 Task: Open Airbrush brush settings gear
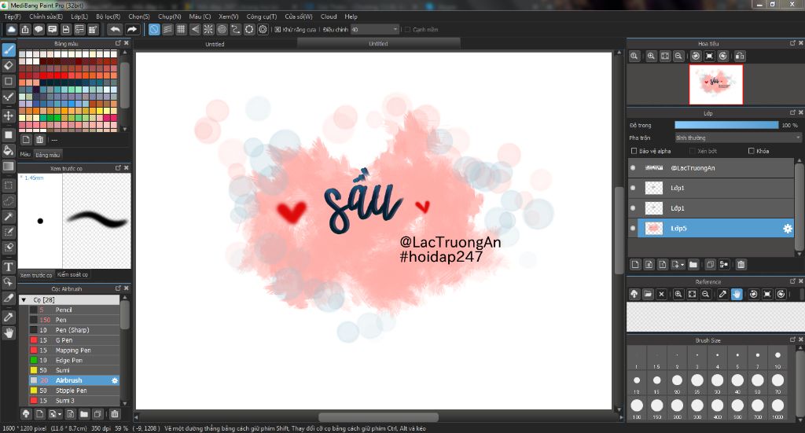click(x=115, y=380)
